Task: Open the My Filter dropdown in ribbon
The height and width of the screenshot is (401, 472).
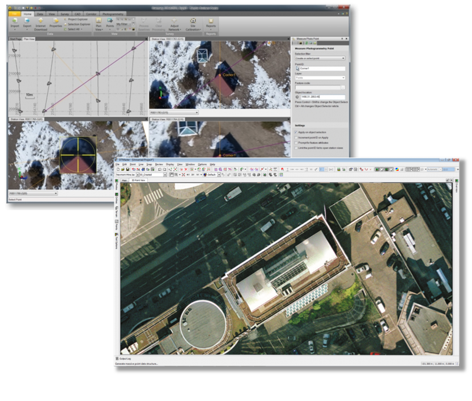Action: 124,24
